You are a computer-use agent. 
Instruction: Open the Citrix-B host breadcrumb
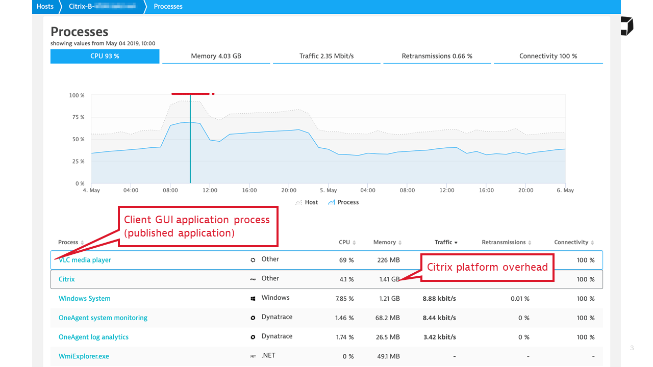(102, 7)
